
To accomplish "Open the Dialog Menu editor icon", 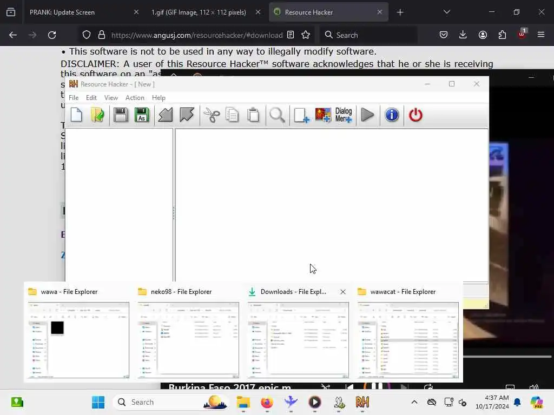I will pyautogui.click(x=344, y=115).
